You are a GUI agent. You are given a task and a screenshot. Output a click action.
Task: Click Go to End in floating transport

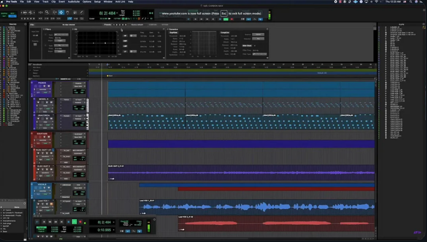point(62,222)
